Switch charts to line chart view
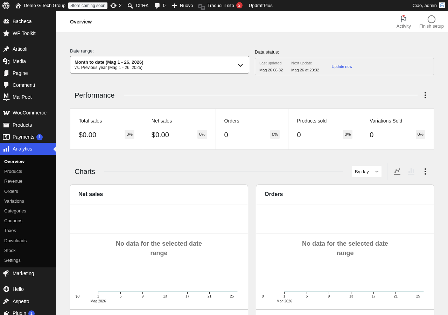Viewport: 448px width, 315px height. tap(397, 171)
